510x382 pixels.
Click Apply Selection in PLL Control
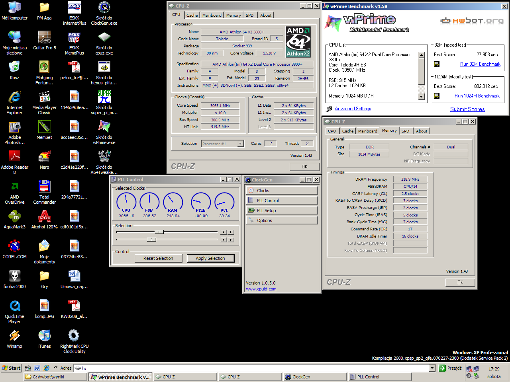point(210,258)
